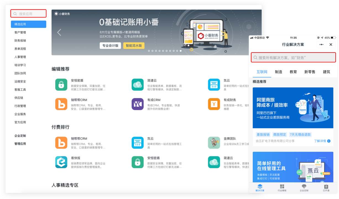Click the arrow icon next to 了解详情
Image resolution: width=339 pixels, height=199 pixels.
[329, 141]
